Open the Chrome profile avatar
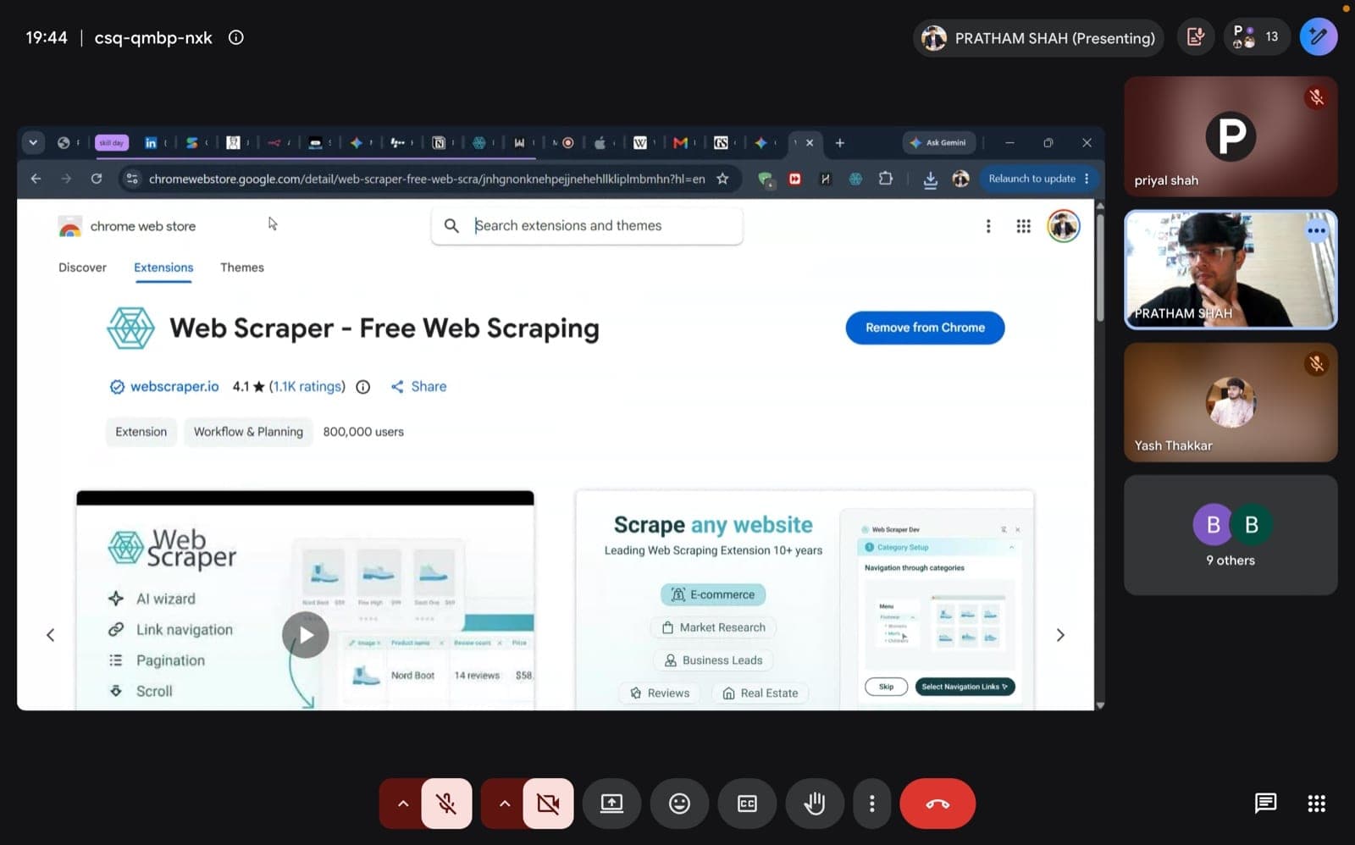This screenshot has width=1355, height=845. tap(960, 179)
